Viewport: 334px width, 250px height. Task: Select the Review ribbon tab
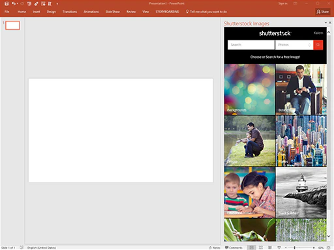pos(131,12)
